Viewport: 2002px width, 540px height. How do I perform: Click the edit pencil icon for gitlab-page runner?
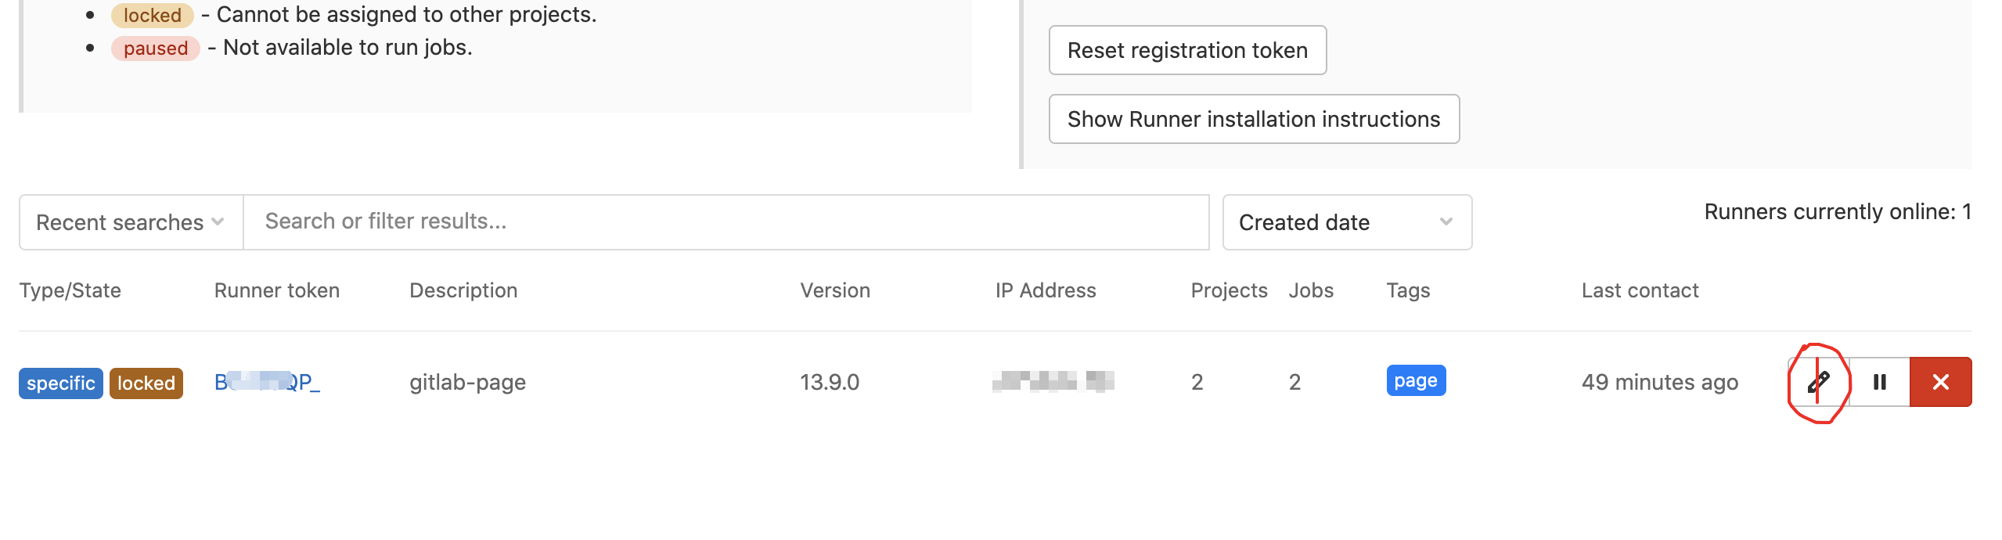1817,383
